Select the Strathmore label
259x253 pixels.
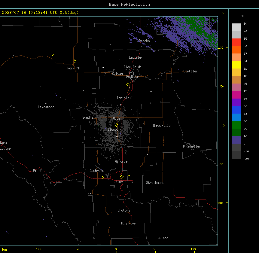[x=155, y=183]
